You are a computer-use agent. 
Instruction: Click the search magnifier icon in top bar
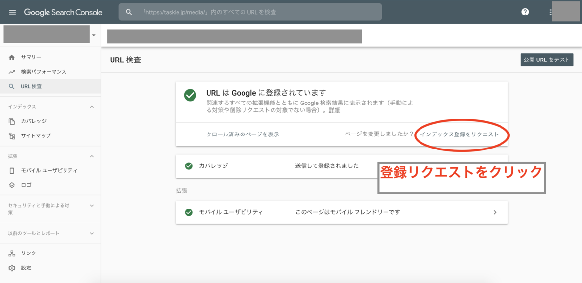coord(129,12)
